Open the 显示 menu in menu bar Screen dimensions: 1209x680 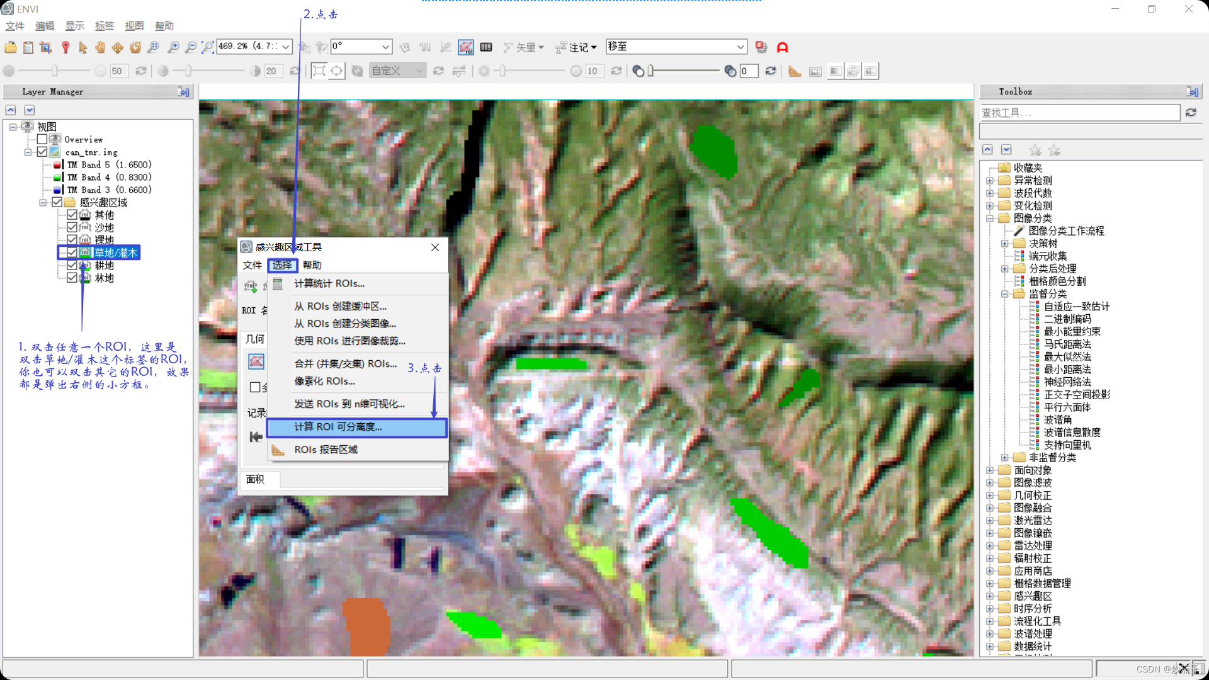(x=74, y=26)
